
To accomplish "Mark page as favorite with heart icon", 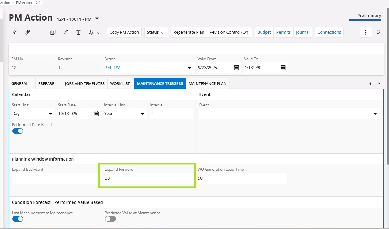I will pos(378,32).
